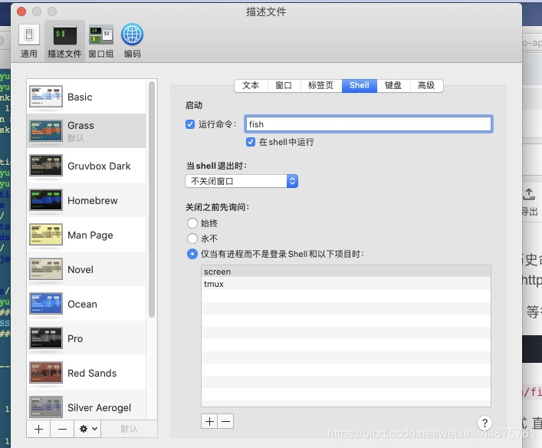Select the Red Sands profile
542x448 pixels.
pyautogui.click(x=87, y=373)
